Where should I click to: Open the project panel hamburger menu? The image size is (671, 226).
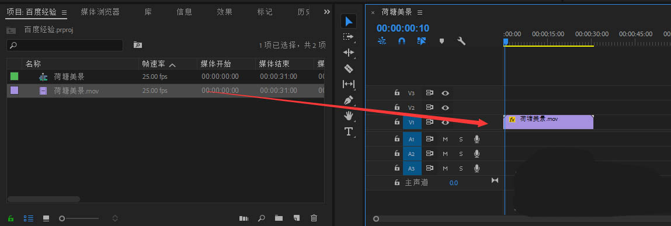[64, 12]
